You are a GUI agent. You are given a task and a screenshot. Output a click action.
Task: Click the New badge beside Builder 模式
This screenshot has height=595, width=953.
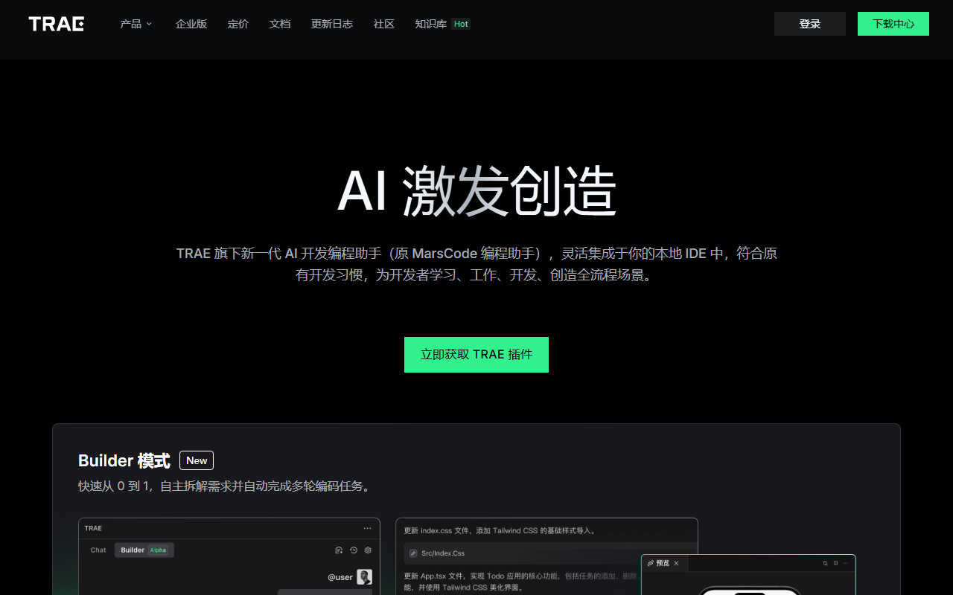[x=197, y=460]
